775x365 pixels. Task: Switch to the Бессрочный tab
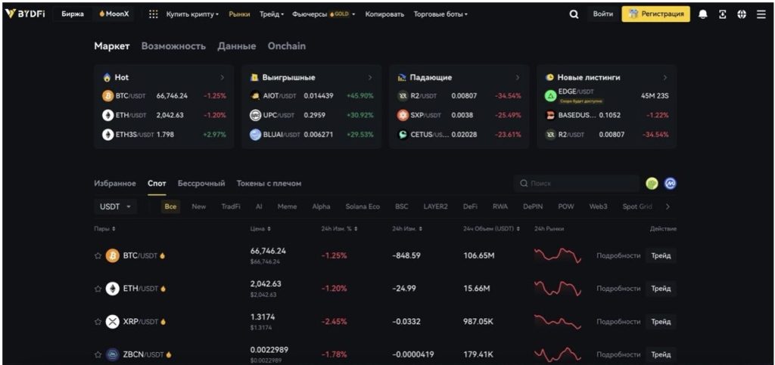coord(201,184)
